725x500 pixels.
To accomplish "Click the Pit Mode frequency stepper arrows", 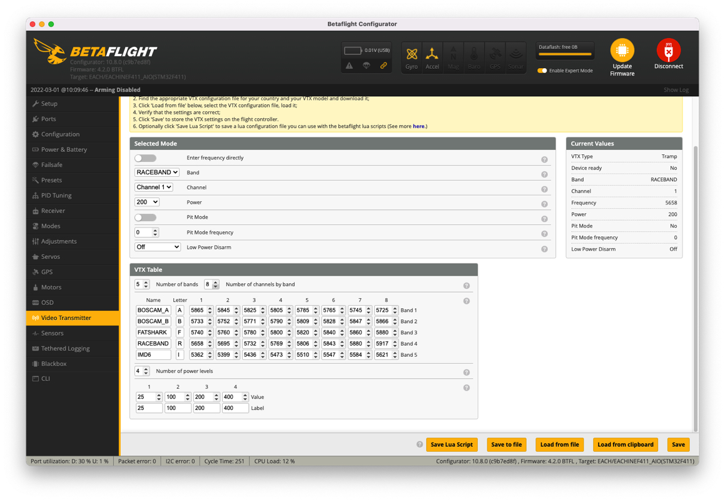I will click(155, 232).
